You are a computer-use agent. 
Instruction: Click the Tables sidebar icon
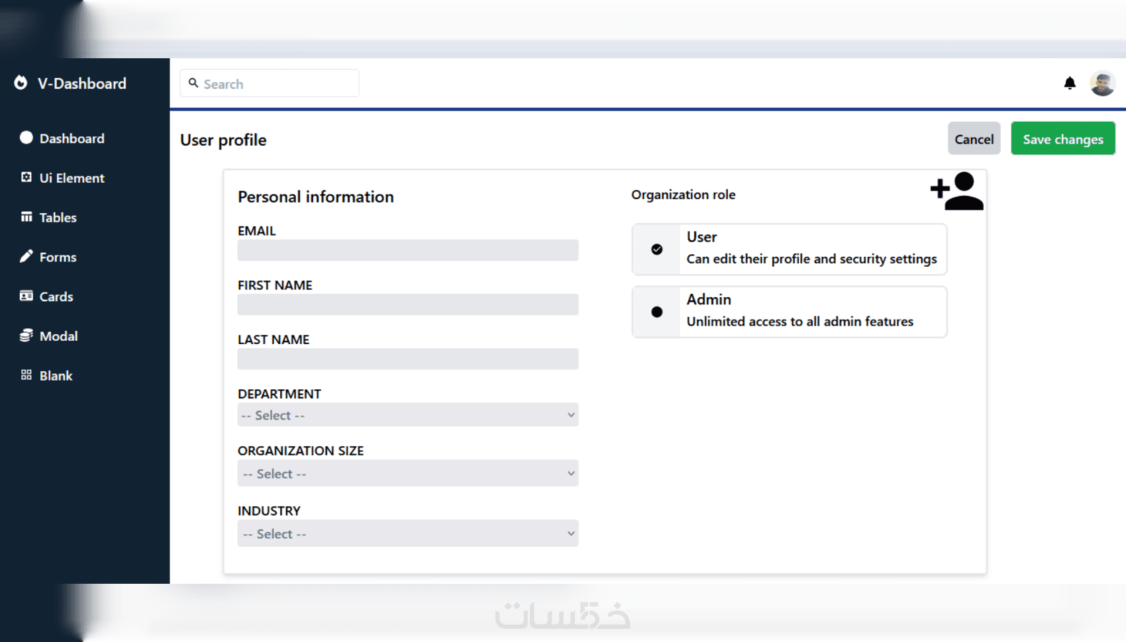[26, 217]
